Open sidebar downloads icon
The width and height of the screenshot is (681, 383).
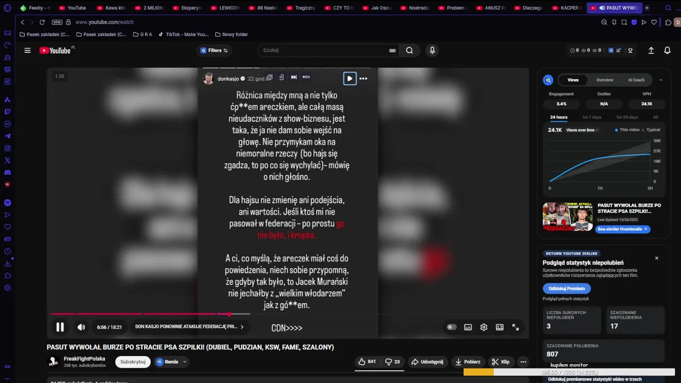point(7,263)
